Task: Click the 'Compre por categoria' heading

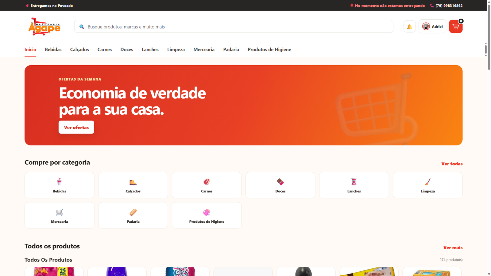Action: [57, 162]
